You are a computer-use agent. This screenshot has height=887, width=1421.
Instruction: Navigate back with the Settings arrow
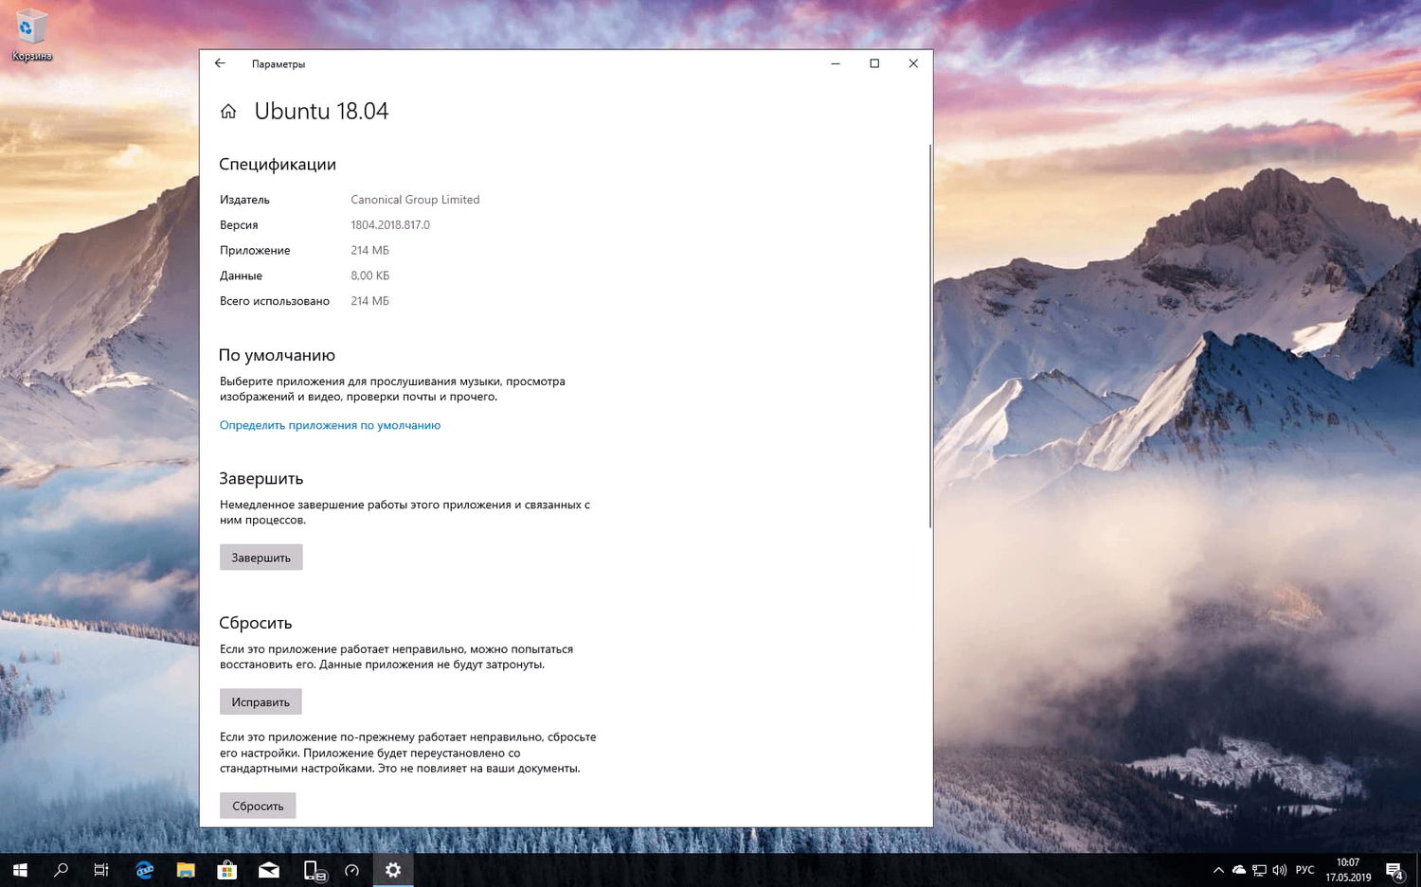[220, 63]
